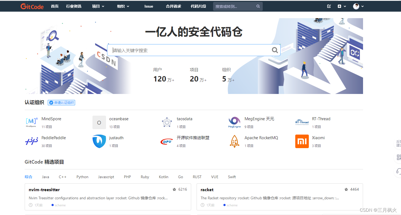This screenshot has width=401, height=215.
Task: Click the 13 项目 count under oceanbase
Action: click(x=115, y=127)
